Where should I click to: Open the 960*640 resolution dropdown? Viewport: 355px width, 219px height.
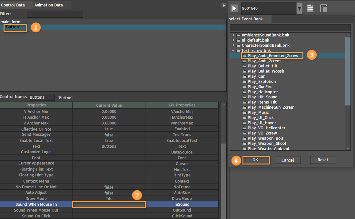[x=300, y=8]
